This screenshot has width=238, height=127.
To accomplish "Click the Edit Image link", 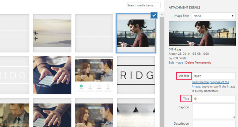I will 176,62.
